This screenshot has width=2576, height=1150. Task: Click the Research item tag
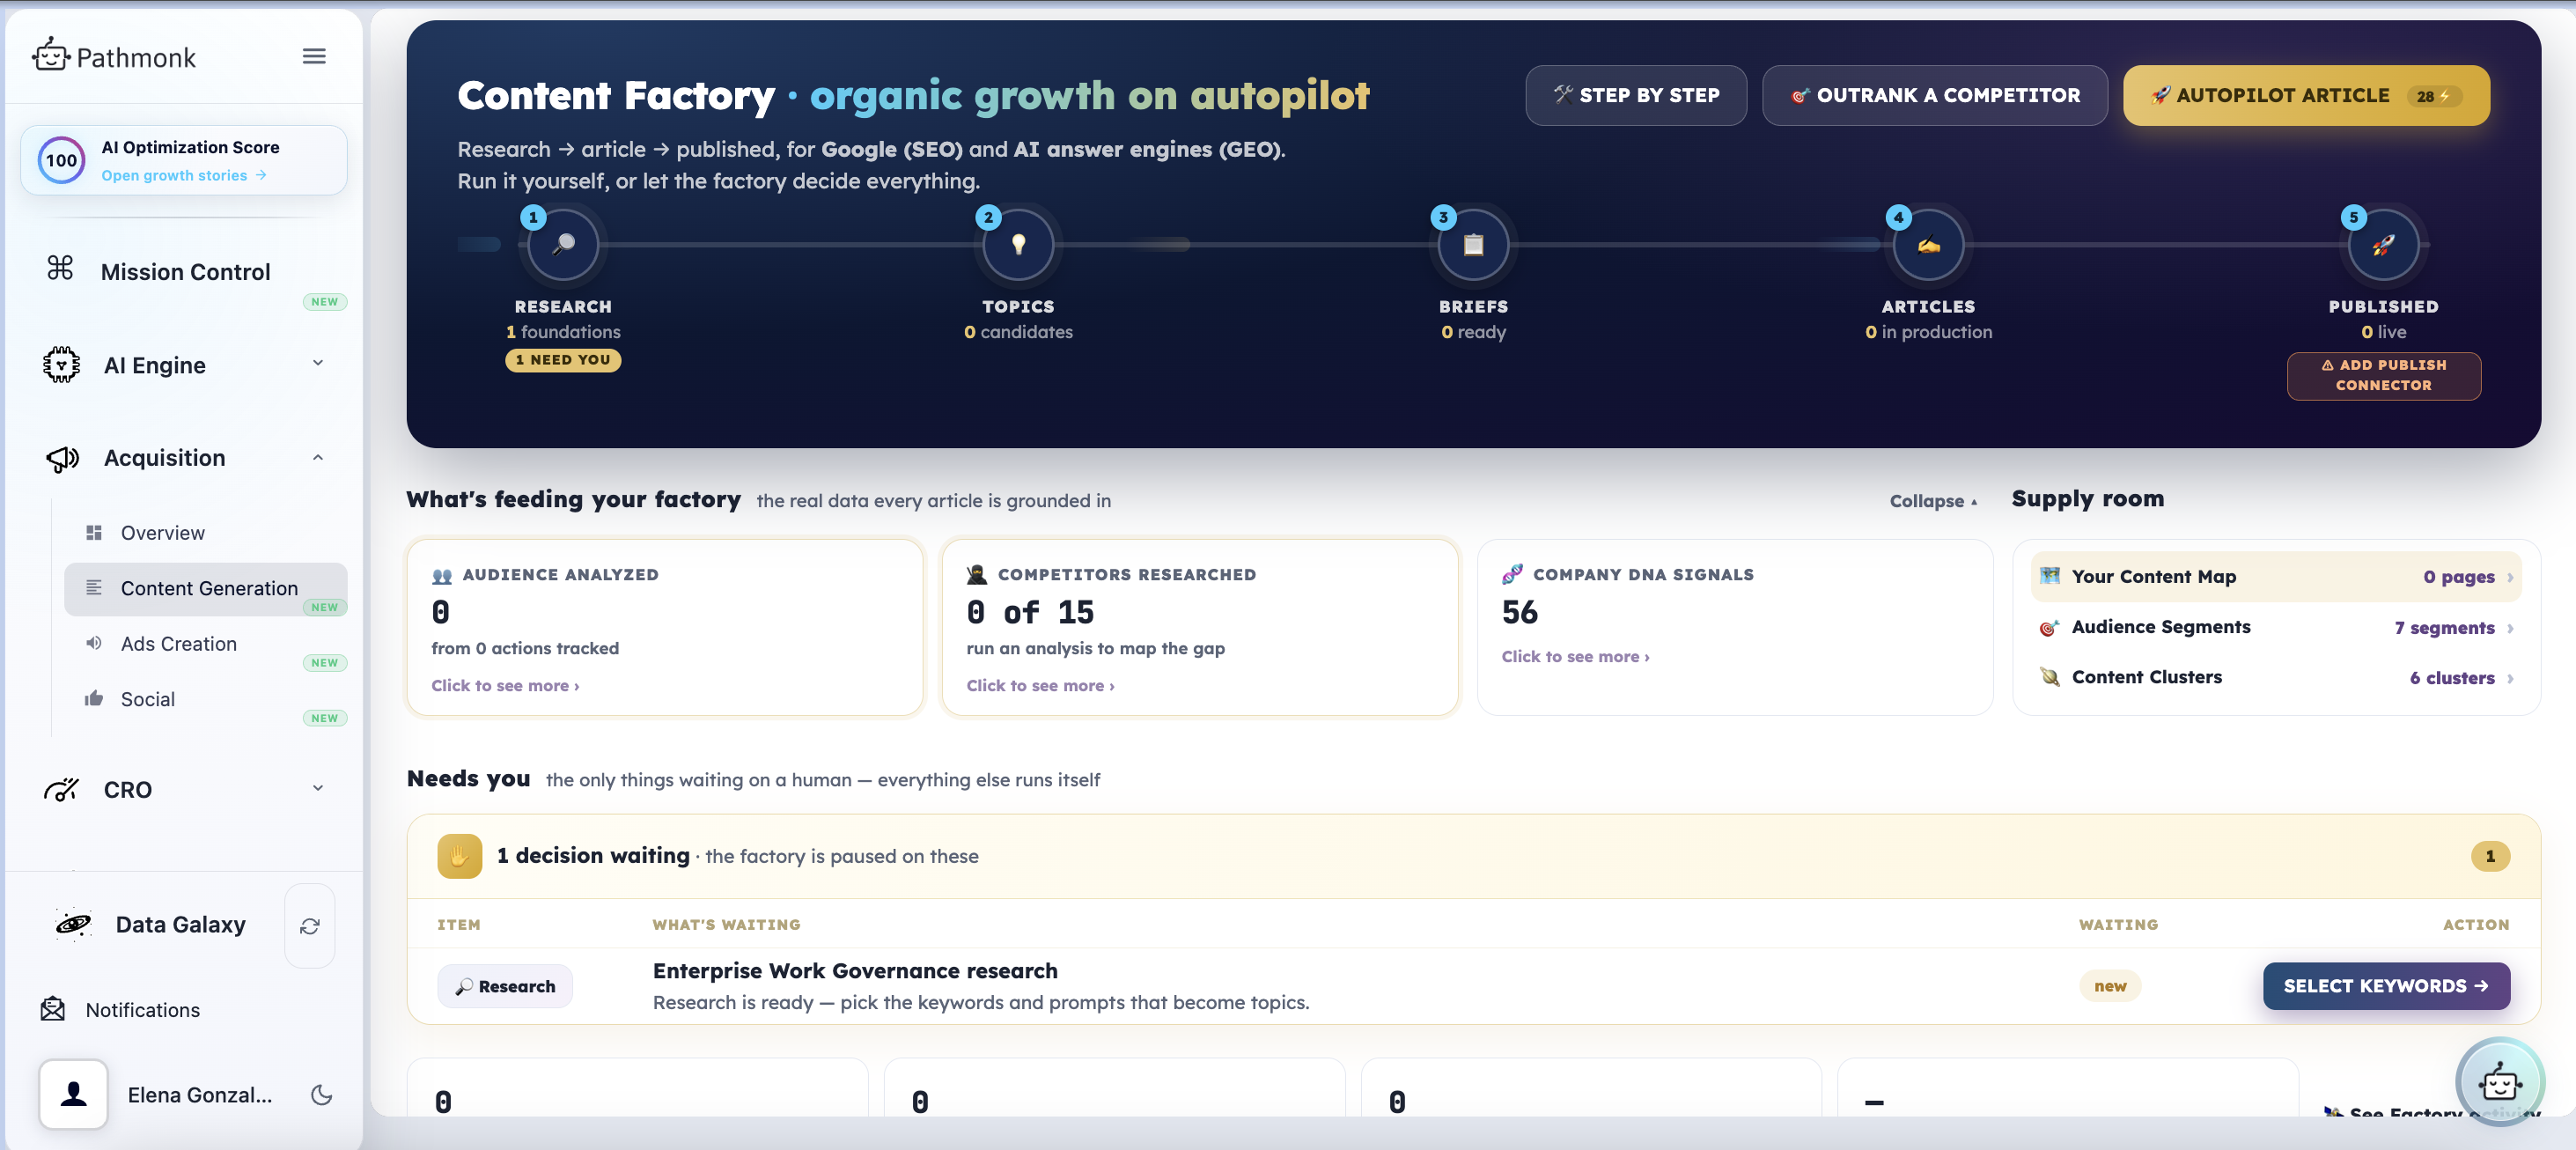click(x=505, y=986)
